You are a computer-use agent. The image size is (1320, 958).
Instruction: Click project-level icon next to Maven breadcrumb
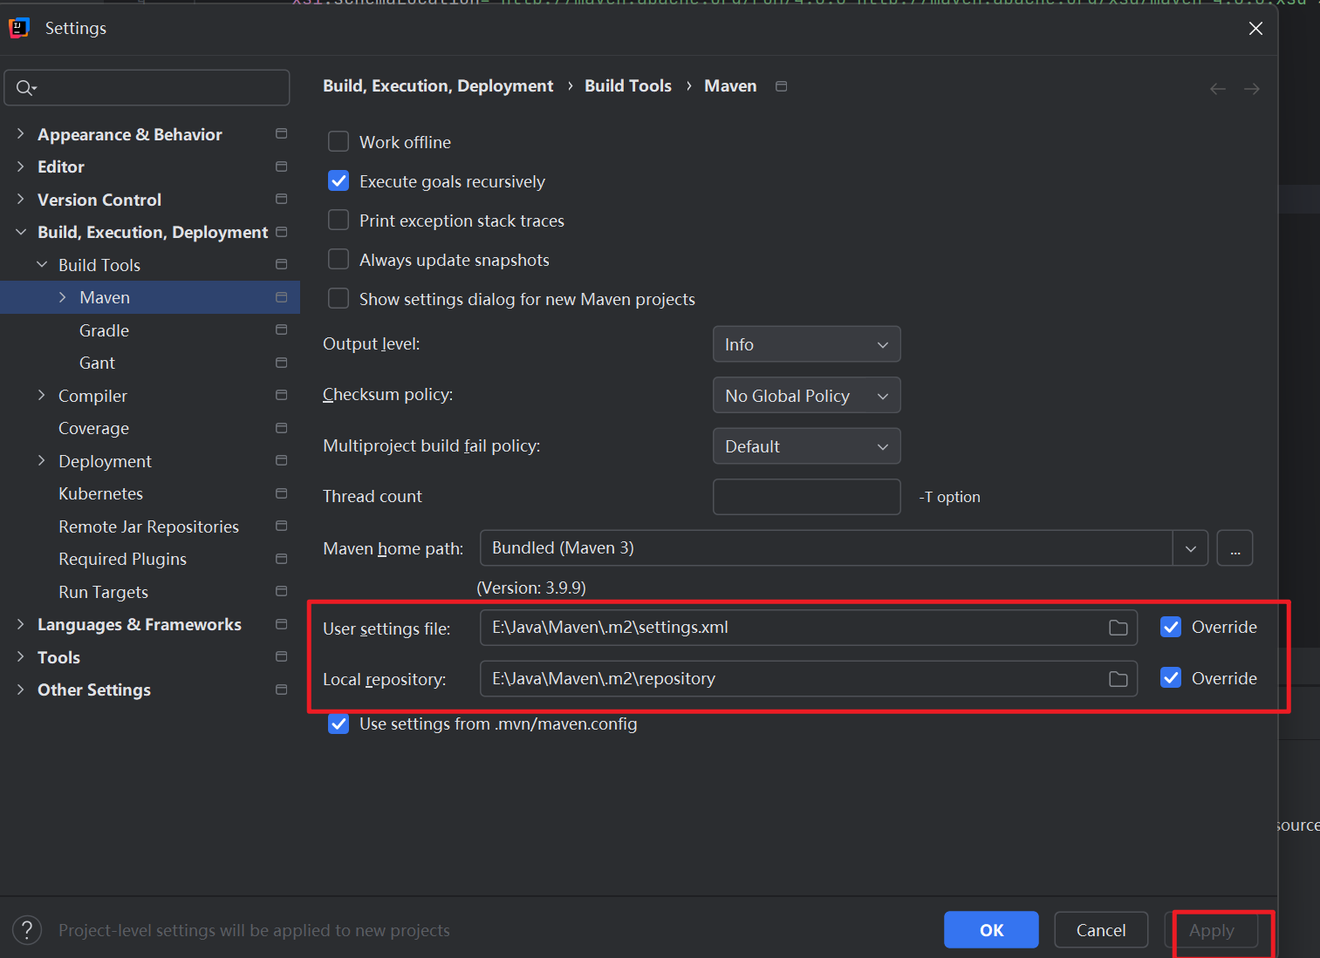click(782, 86)
